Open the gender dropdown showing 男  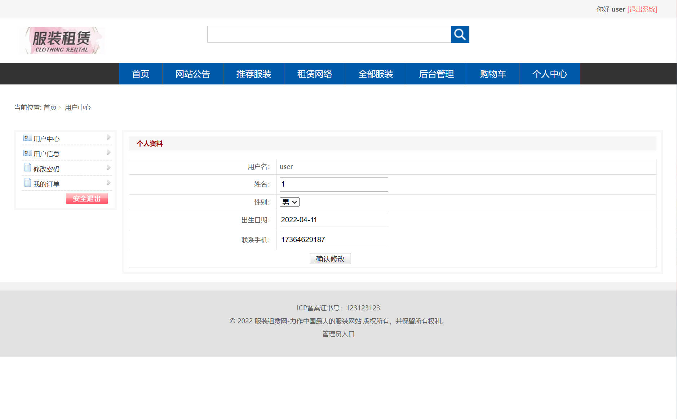[x=289, y=202]
